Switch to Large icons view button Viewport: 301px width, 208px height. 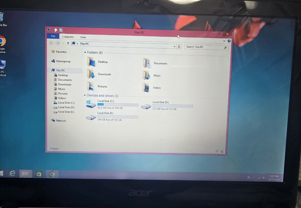click(x=222, y=152)
